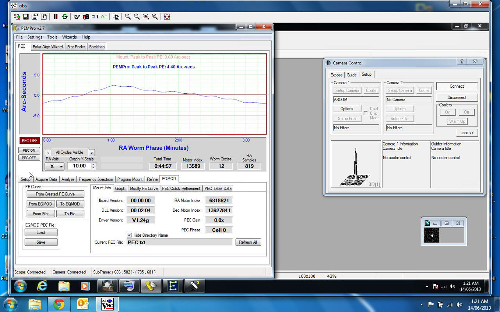The height and width of the screenshot is (312, 500).
Task: Toggle the Hide Directory Name checkbox
Action: tap(129, 235)
